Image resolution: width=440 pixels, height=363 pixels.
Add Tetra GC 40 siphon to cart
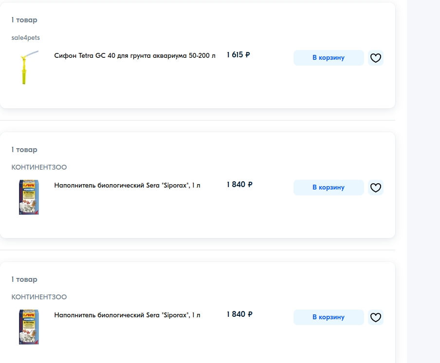pyautogui.click(x=329, y=58)
